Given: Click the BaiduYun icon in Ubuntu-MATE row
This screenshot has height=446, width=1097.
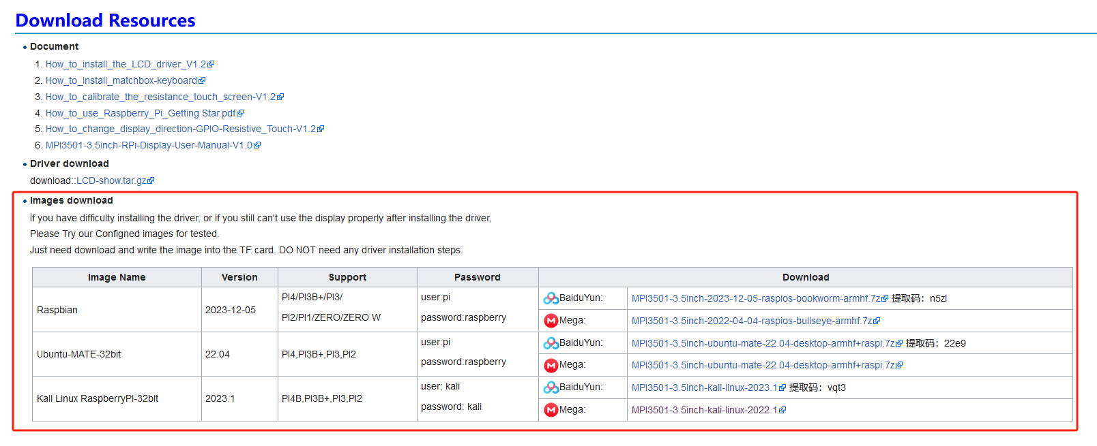Looking at the screenshot, I should click(551, 343).
